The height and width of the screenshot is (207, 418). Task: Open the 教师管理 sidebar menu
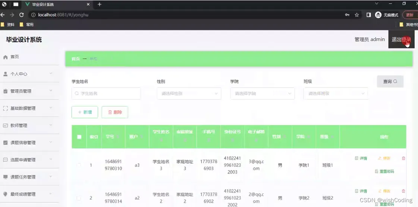coord(29,125)
